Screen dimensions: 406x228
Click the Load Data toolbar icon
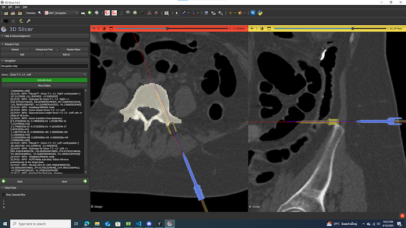(x=6, y=13)
